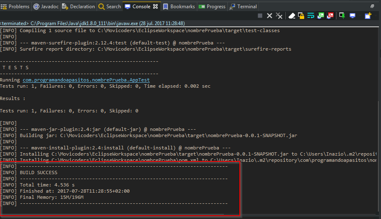This screenshot has width=381, height=219.
Task: Click the 'Building jar' line
Action: point(149,135)
